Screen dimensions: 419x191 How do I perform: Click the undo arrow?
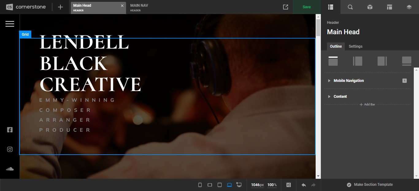304,185
